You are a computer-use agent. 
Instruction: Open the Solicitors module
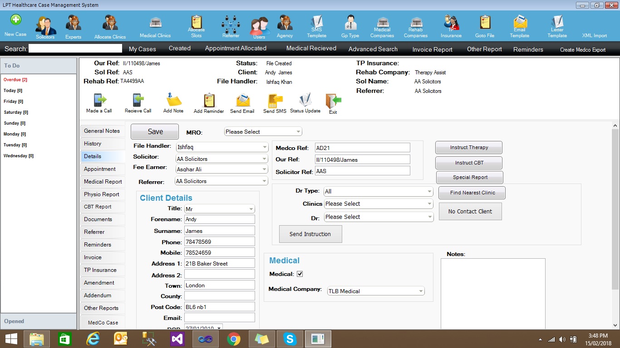[x=45, y=26]
